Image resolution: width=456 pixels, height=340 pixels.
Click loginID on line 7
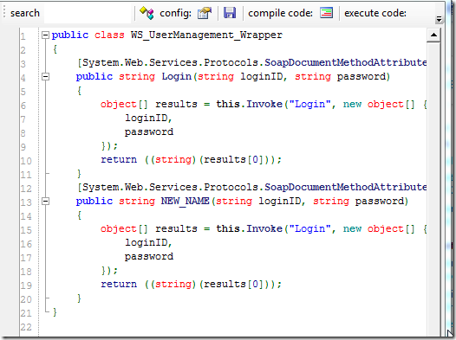[147, 118]
